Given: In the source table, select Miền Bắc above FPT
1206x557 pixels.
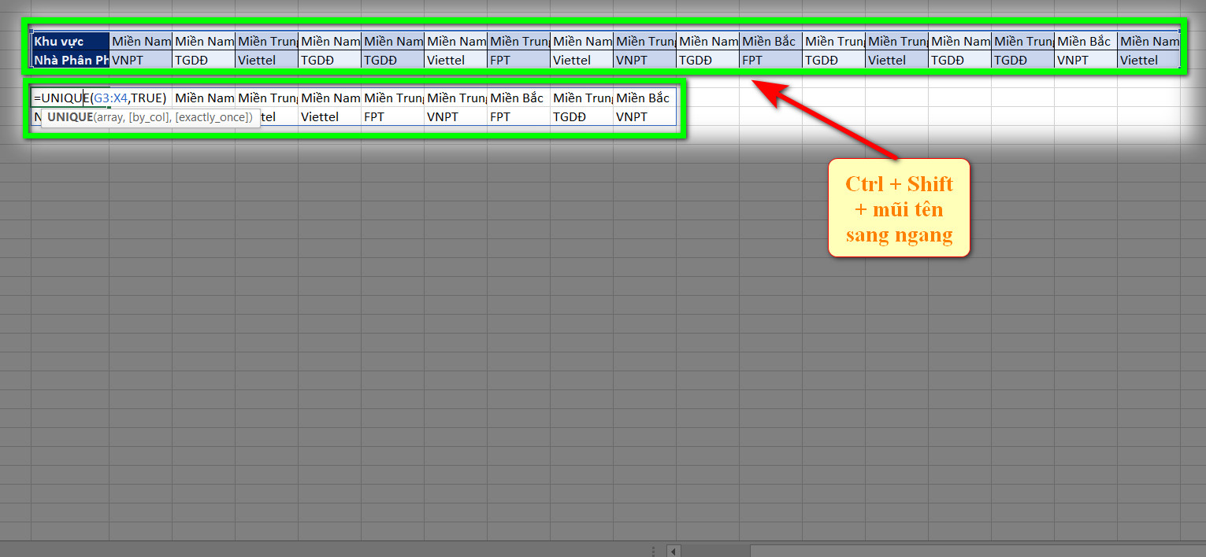Looking at the screenshot, I should point(771,41).
